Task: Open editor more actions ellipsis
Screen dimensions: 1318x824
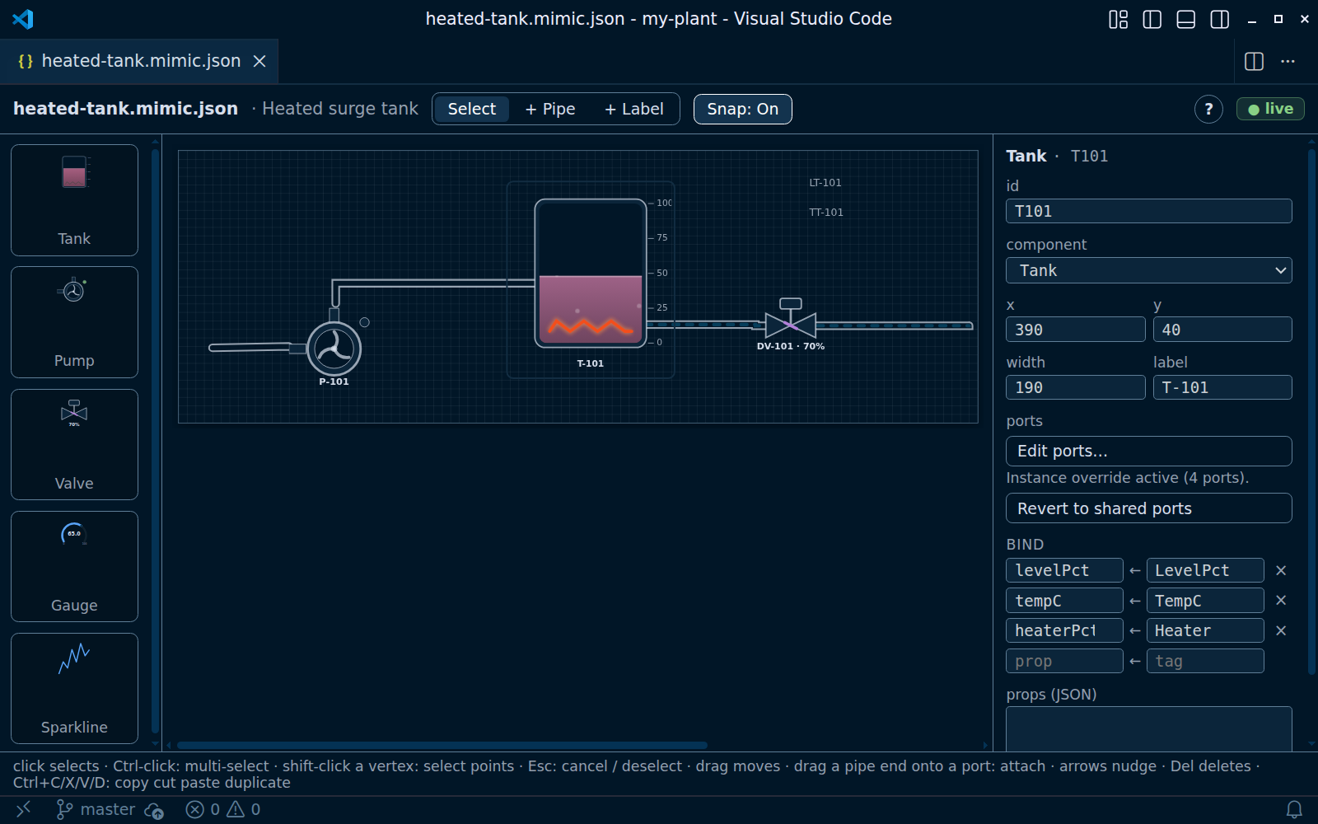Action: pyautogui.click(x=1288, y=61)
